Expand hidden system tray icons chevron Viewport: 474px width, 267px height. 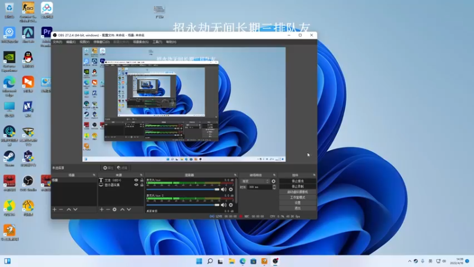pyautogui.click(x=409, y=261)
